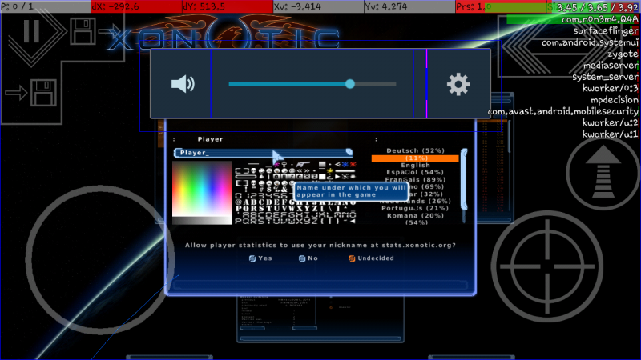641x360 pixels.
Task: Click surfaceflinger process entry
Action: (x=606, y=30)
